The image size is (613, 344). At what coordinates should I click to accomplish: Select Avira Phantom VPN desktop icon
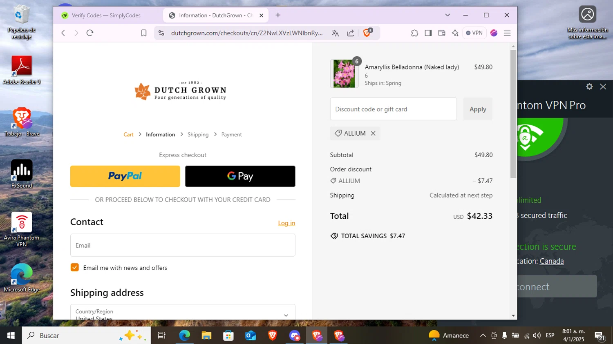click(22, 229)
